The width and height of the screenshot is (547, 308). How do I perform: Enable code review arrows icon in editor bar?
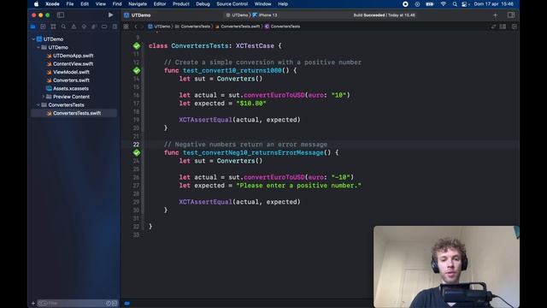493,27
